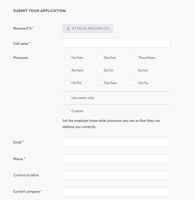Click into the Full name field
This screenshot has width=195, height=200.
pos(116,43)
